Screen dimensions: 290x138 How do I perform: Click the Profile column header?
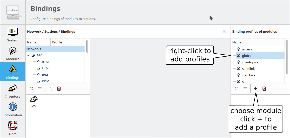(x=57, y=42)
